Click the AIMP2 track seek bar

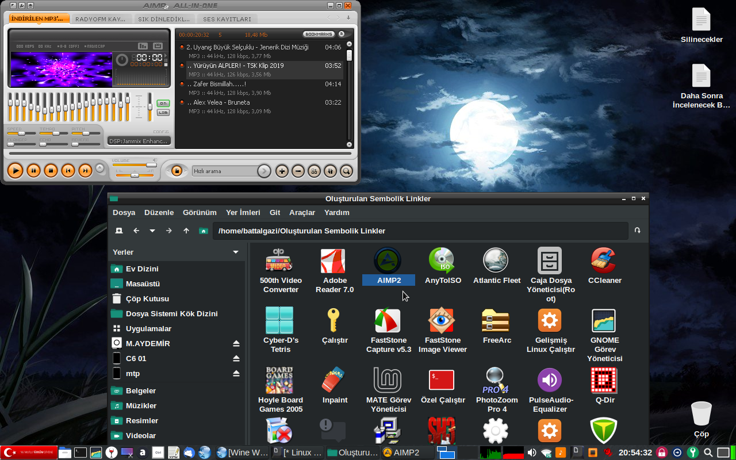point(179,154)
